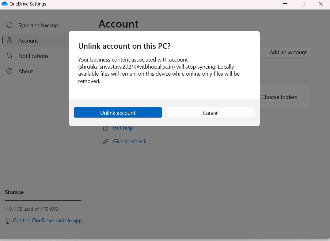Click the phone icon near mobile app link
330x241 pixels.
[x=8, y=221]
